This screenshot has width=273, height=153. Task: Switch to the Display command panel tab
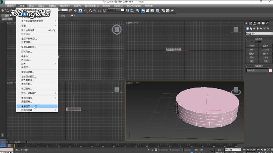[263, 23]
